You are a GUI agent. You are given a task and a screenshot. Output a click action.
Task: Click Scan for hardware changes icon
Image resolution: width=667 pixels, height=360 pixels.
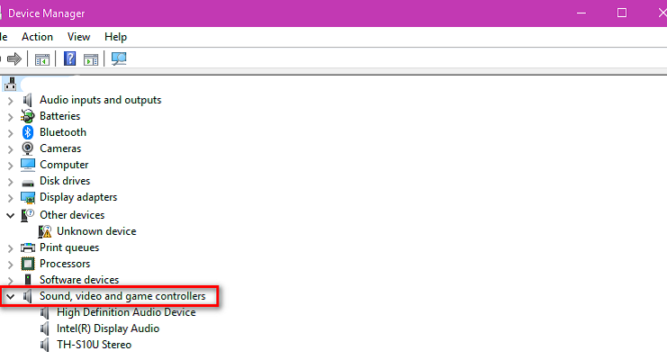[x=119, y=58]
